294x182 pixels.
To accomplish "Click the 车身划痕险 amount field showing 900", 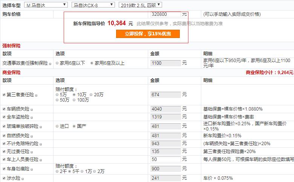I will point(165,169).
